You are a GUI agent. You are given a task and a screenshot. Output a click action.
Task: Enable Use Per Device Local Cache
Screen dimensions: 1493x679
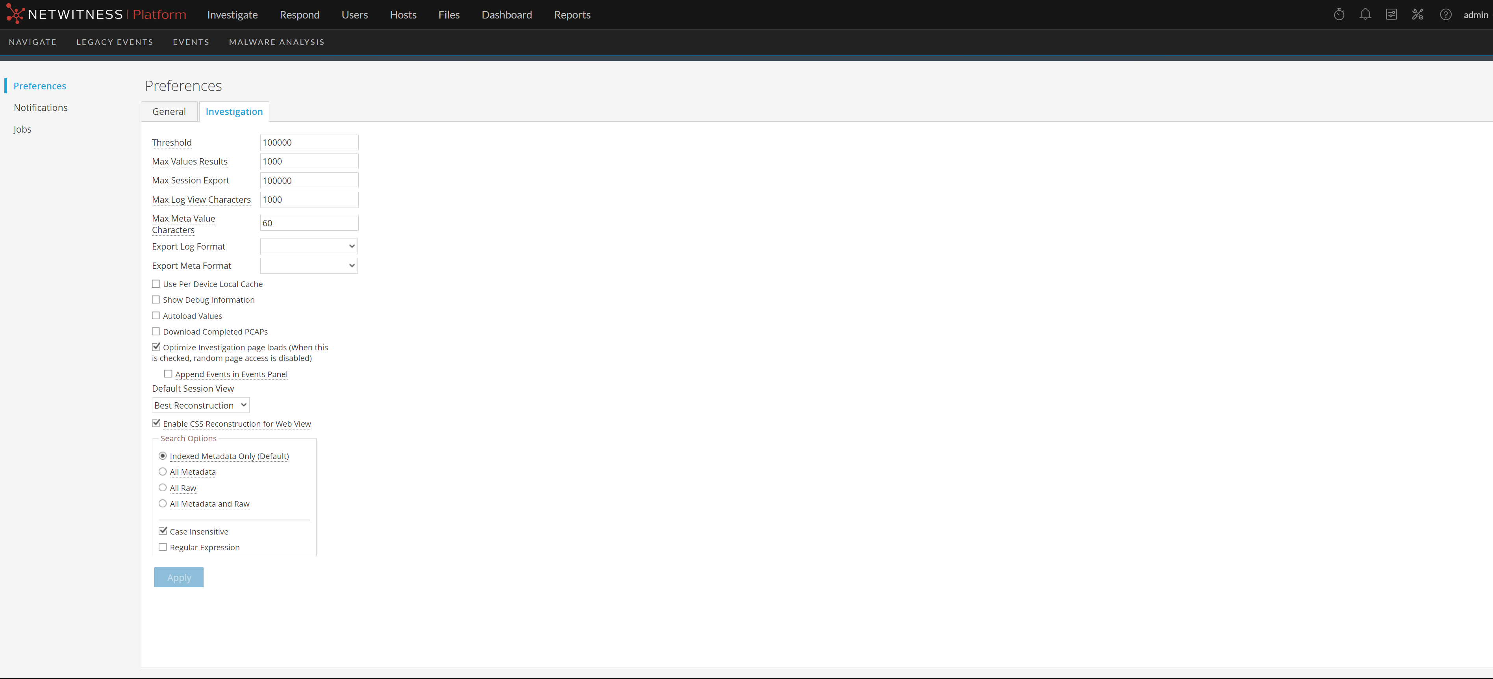(156, 284)
